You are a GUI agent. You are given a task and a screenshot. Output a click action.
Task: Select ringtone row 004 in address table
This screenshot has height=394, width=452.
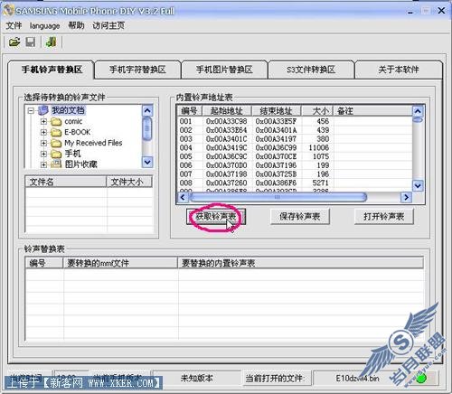(x=294, y=147)
